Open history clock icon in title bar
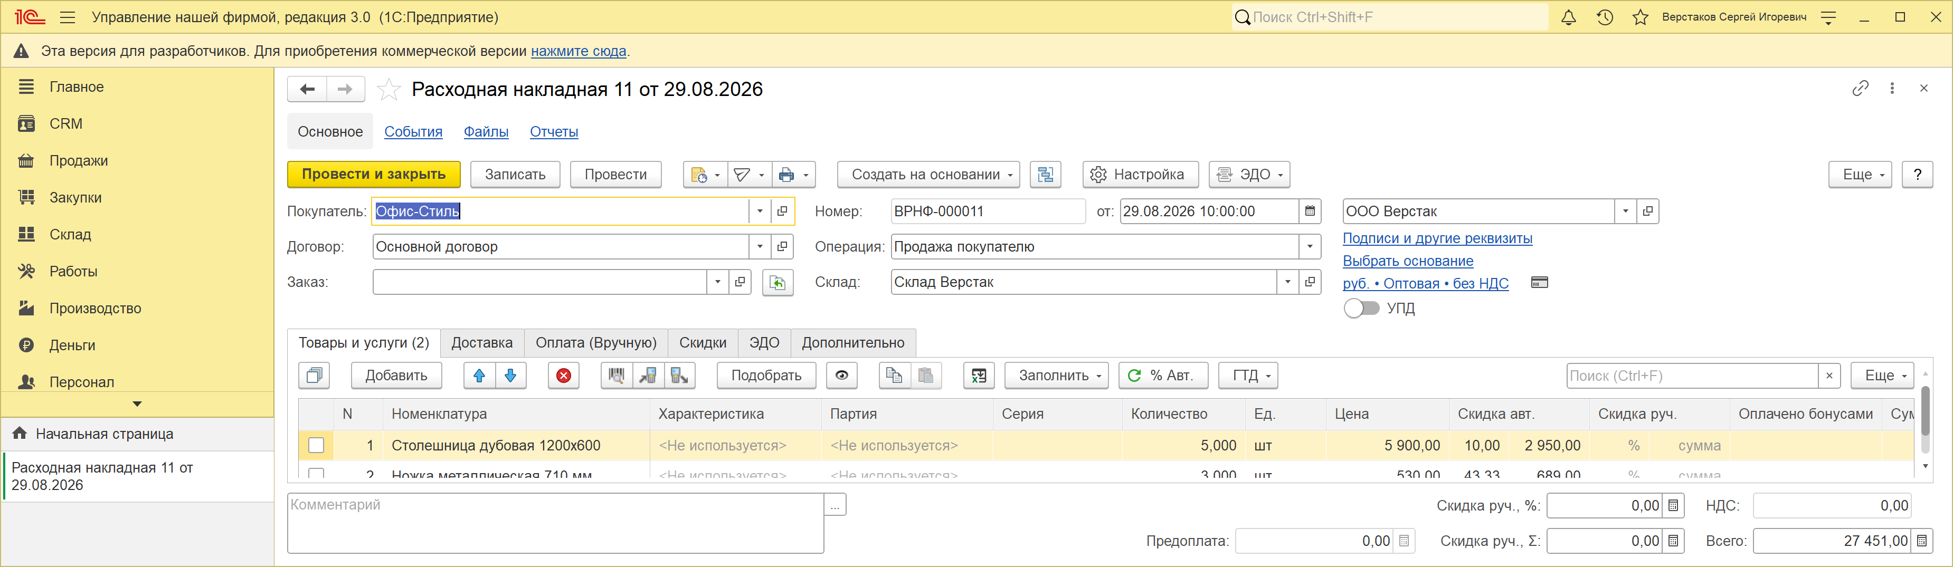1953x567 pixels. tap(1604, 17)
